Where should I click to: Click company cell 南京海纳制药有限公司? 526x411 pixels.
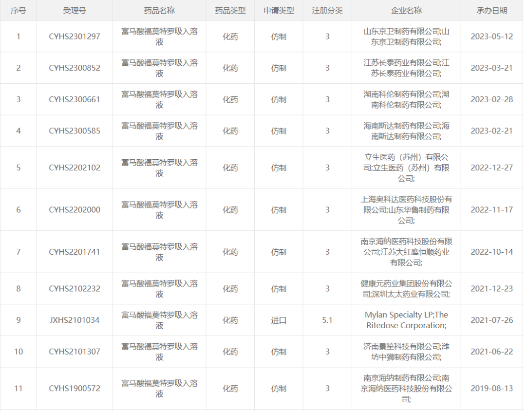pos(406,389)
